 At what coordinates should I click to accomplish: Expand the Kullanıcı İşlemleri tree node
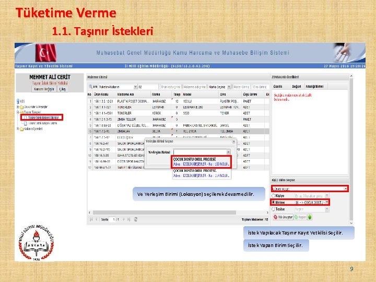pyautogui.click(x=18, y=129)
